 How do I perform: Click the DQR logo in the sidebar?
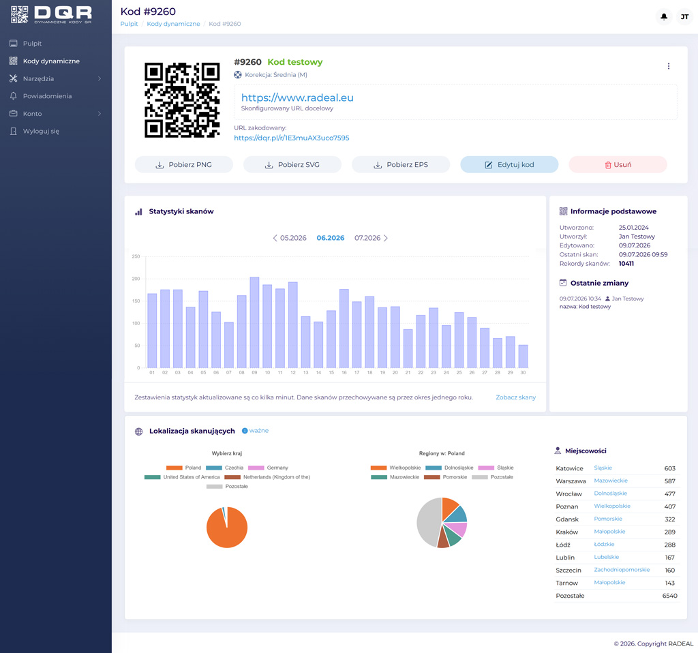(x=51, y=15)
